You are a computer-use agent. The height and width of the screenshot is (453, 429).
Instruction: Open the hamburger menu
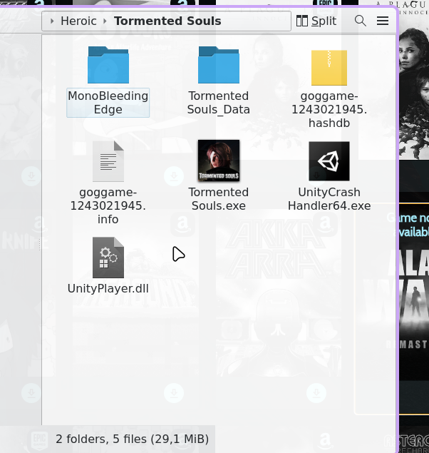pos(383,21)
